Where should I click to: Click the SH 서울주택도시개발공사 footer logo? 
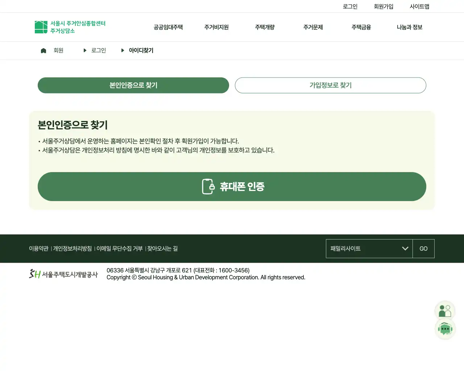point(63,274)
